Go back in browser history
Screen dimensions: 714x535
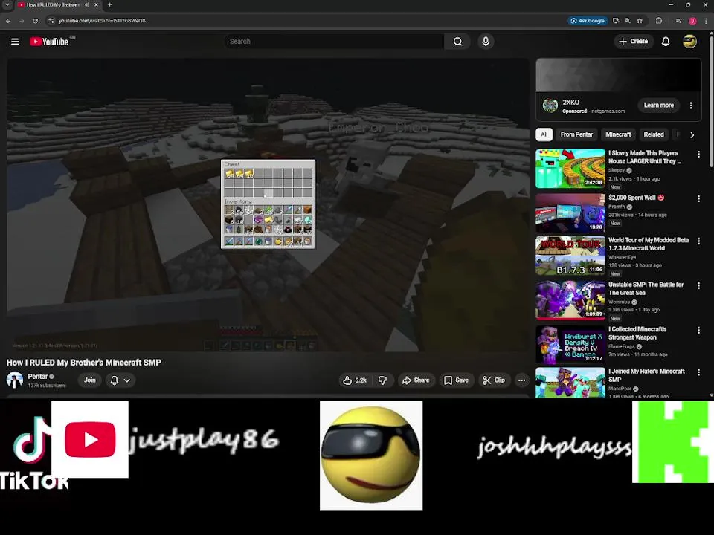pos(8,21)
